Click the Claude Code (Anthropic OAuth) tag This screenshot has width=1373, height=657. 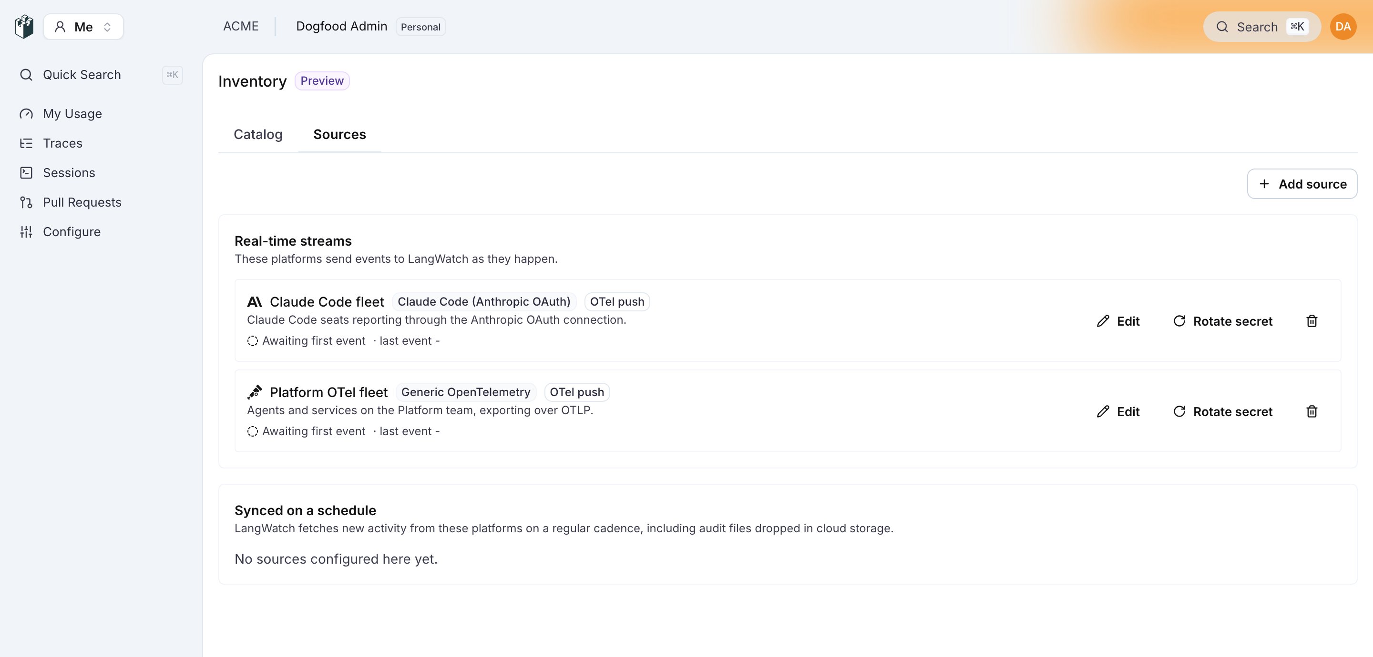[484, 302]
